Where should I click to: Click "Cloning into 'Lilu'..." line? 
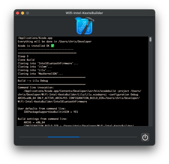coord(34,70)
